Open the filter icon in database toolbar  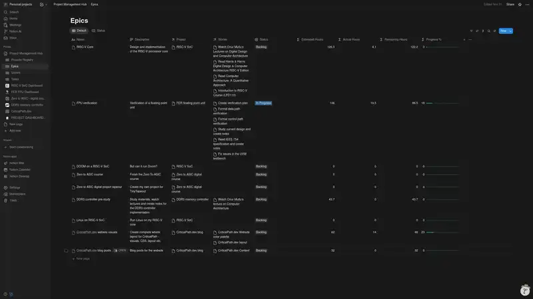471,31
